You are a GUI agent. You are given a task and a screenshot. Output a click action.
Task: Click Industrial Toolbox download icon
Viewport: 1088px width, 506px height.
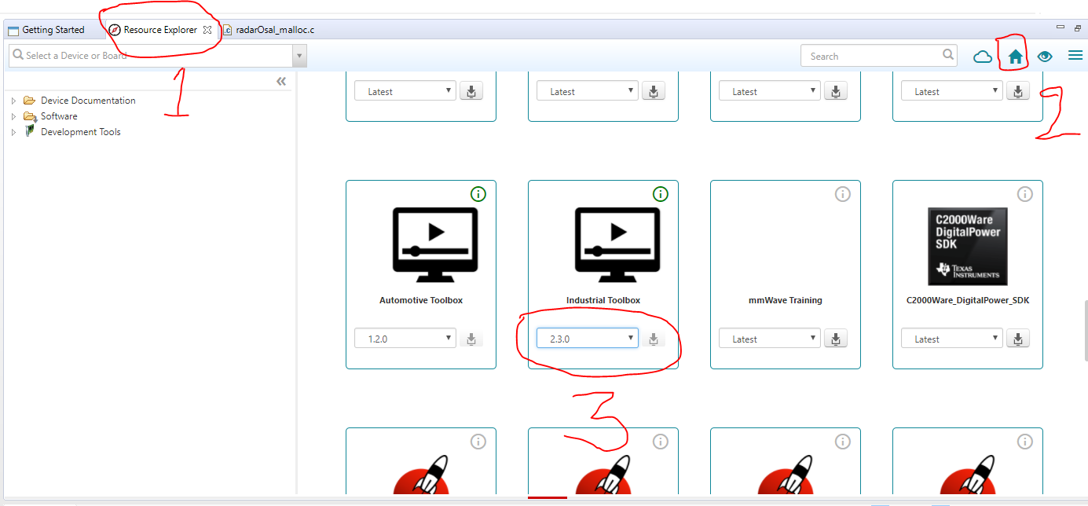coord(653,339)
